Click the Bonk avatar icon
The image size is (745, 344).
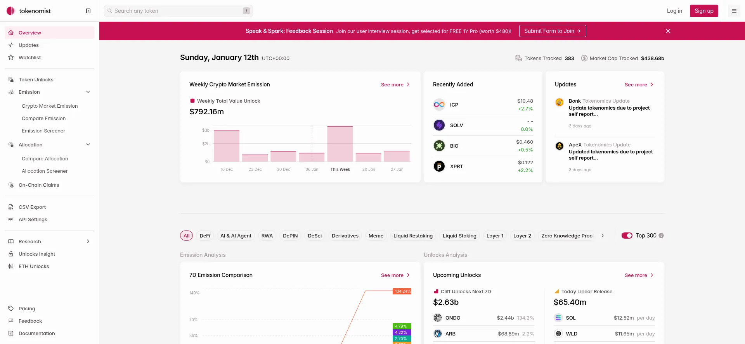[560, 102]
